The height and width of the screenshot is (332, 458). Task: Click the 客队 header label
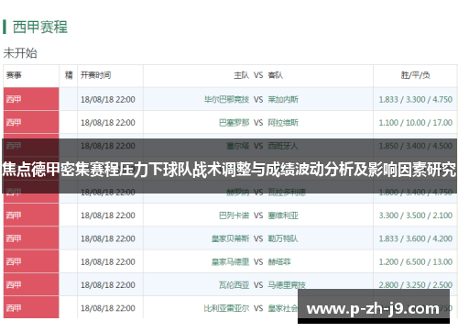276,75
